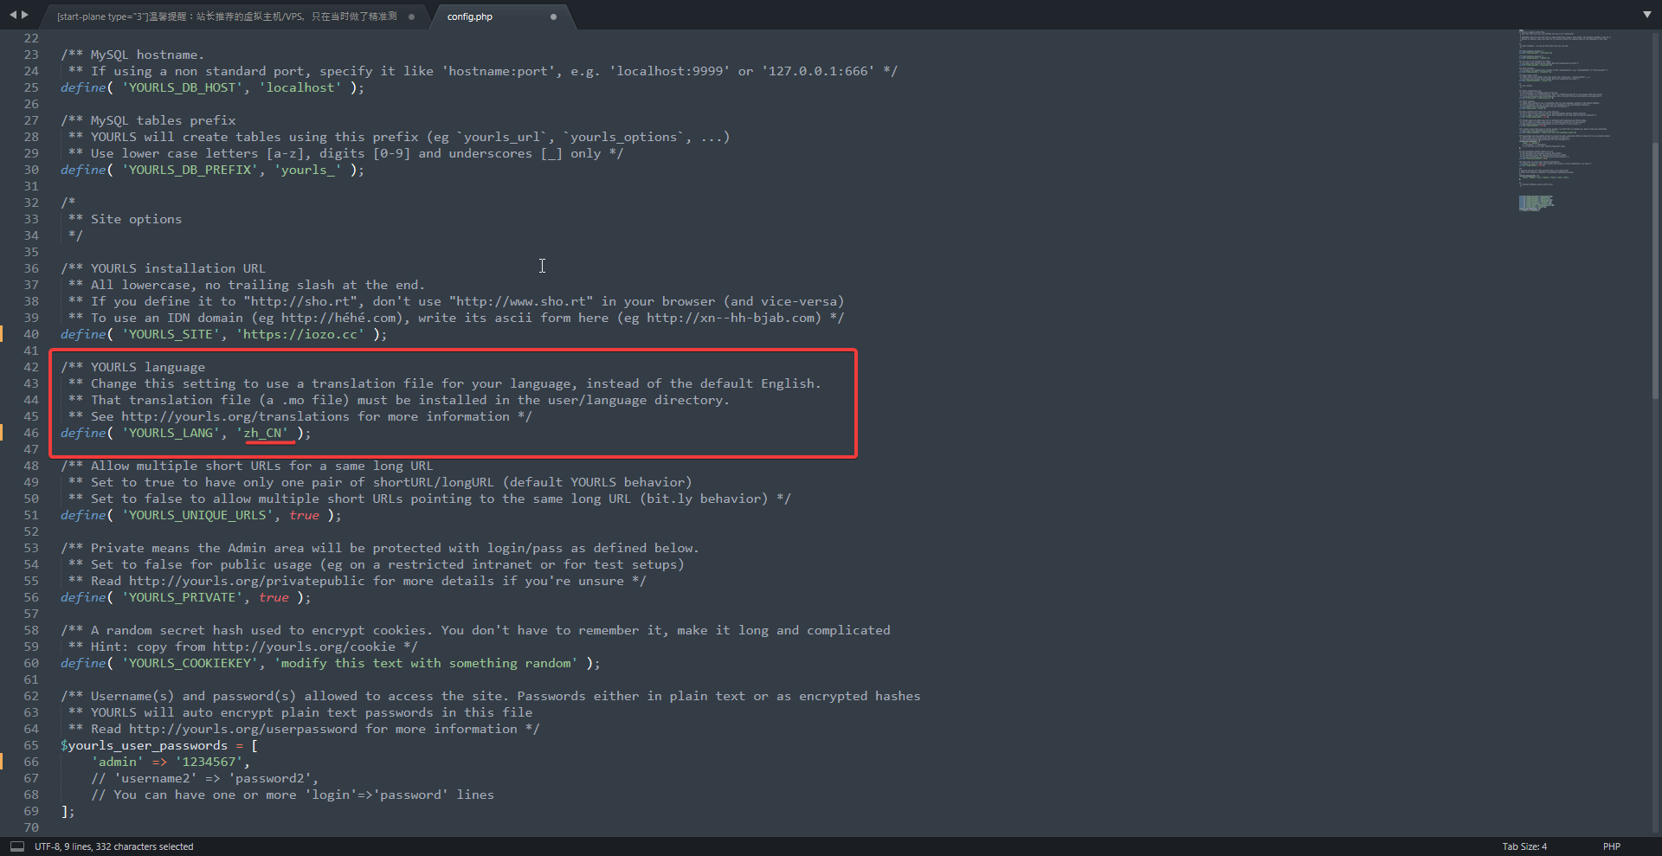Click the next tab right arrow

point(24,15)
